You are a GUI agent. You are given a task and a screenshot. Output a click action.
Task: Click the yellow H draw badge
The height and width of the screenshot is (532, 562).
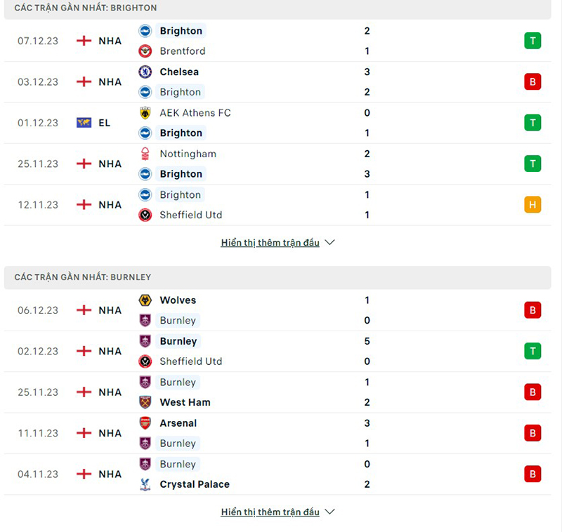(x=532, y=205)
